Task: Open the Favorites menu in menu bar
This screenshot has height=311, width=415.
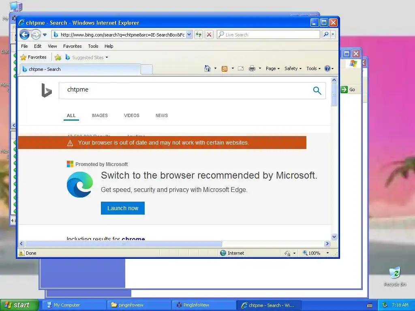Action: [72, 46]
